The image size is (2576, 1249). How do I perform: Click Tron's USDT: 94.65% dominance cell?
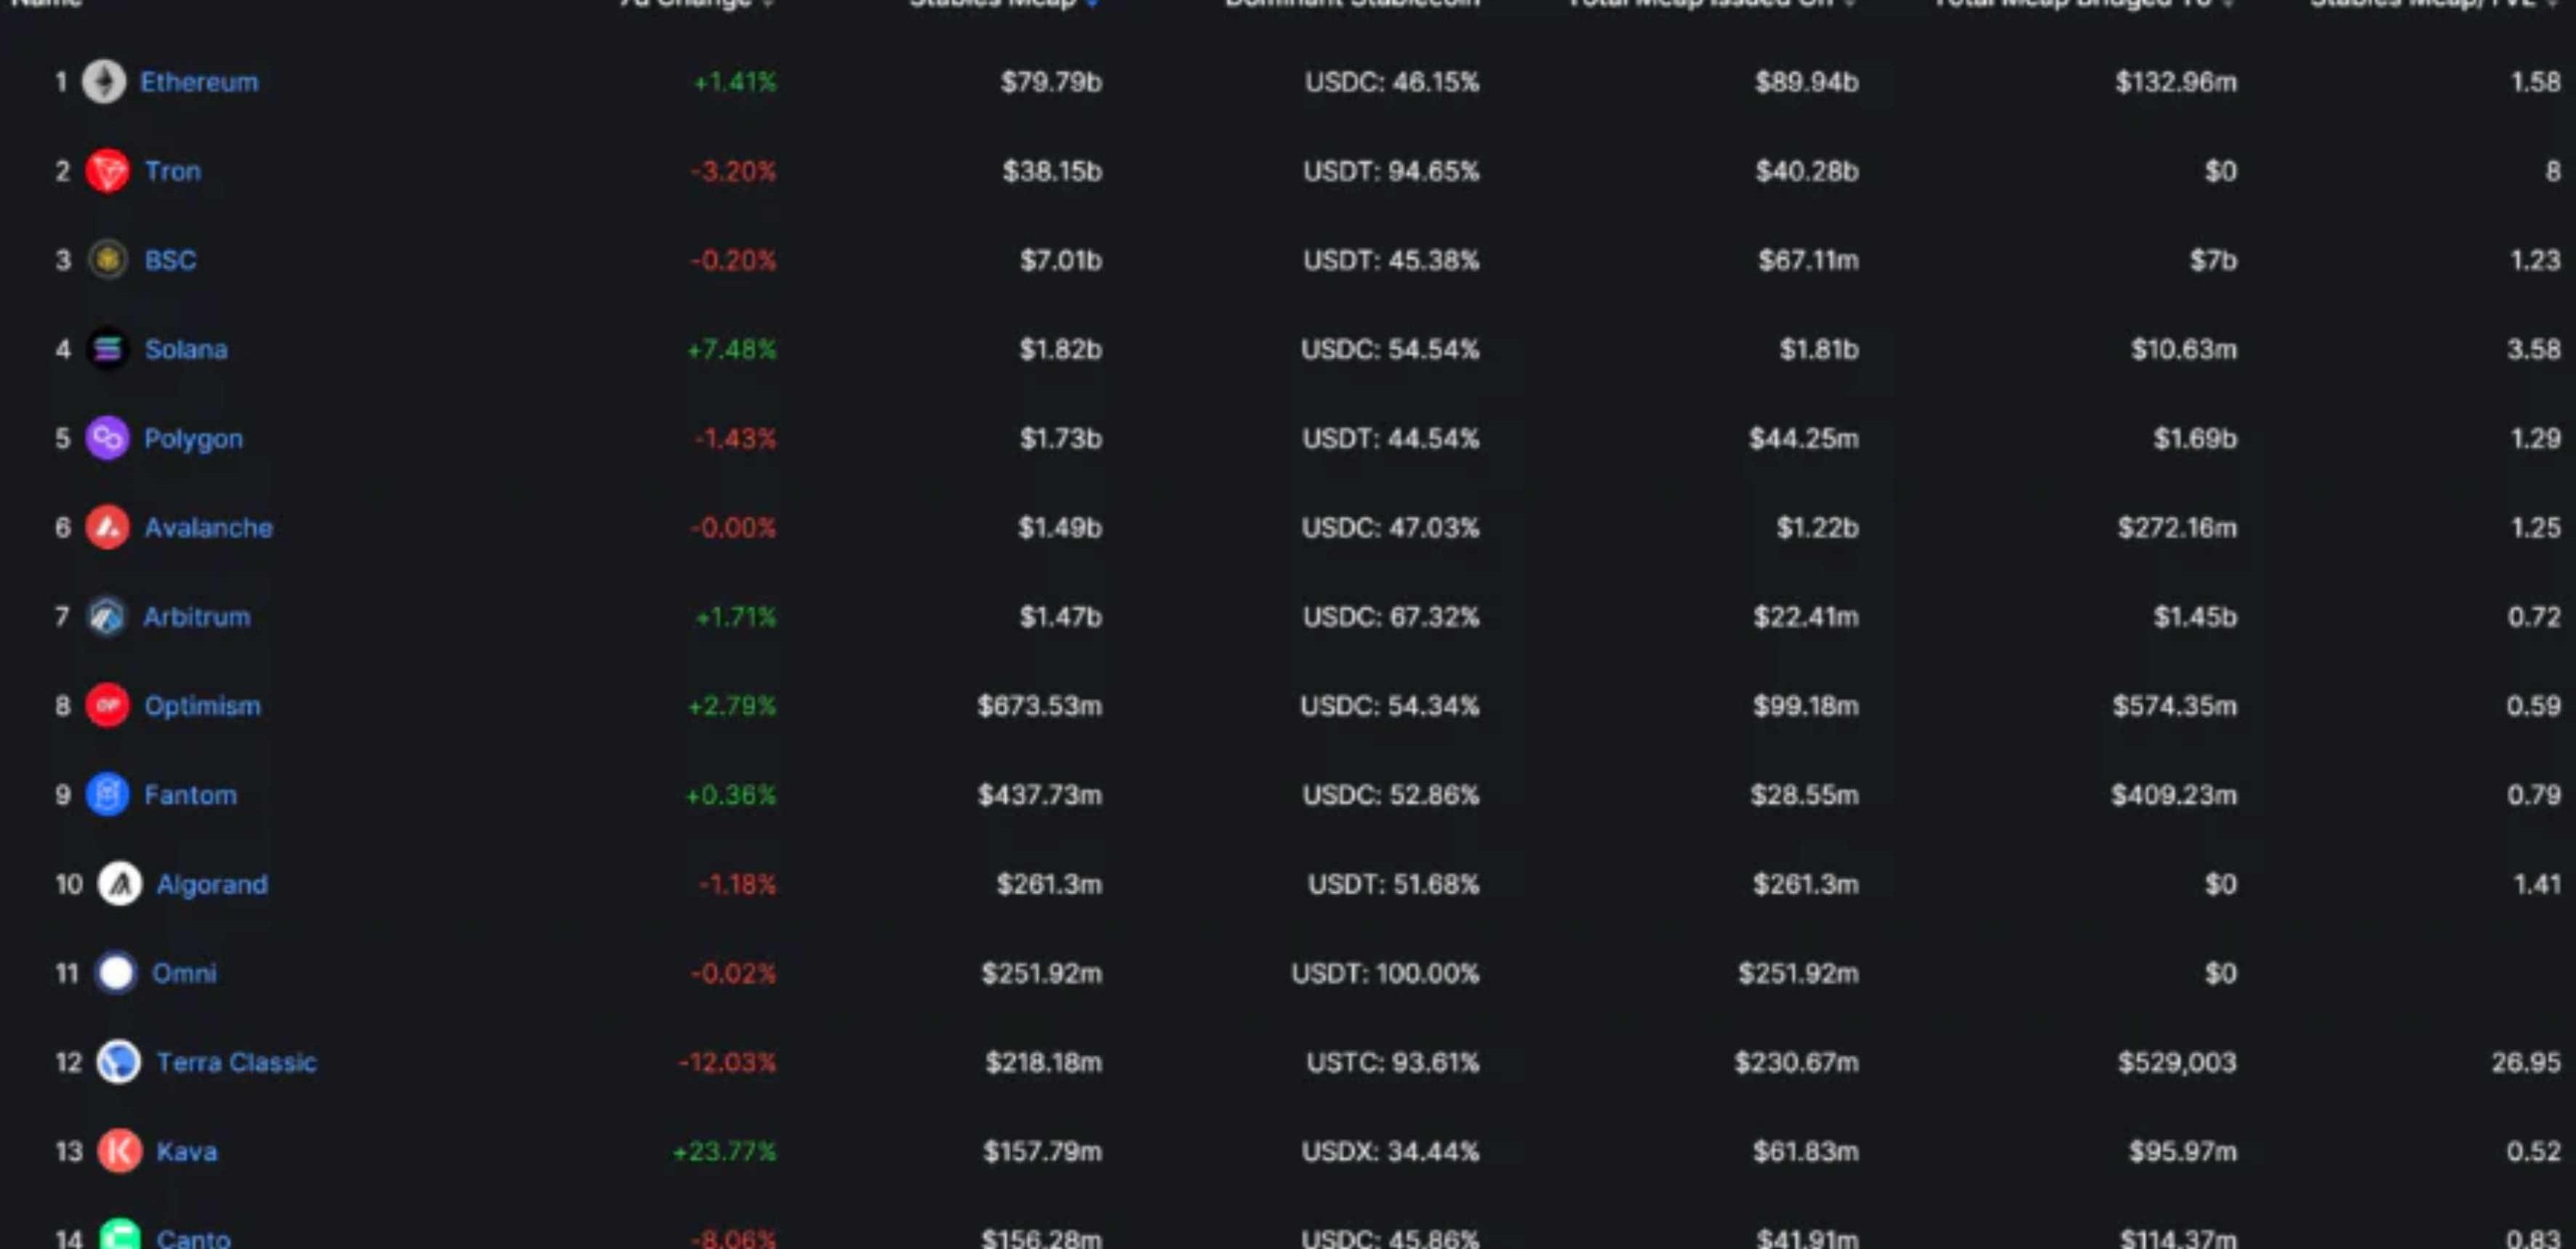coord(1390,171)
